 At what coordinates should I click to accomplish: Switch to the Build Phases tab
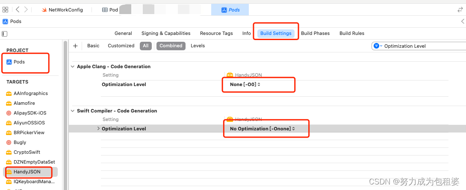point(316,33)
